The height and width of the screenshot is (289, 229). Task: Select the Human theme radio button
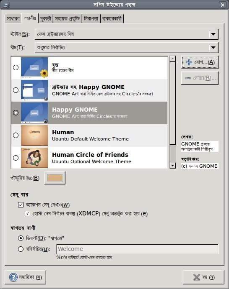pos(16,135)
